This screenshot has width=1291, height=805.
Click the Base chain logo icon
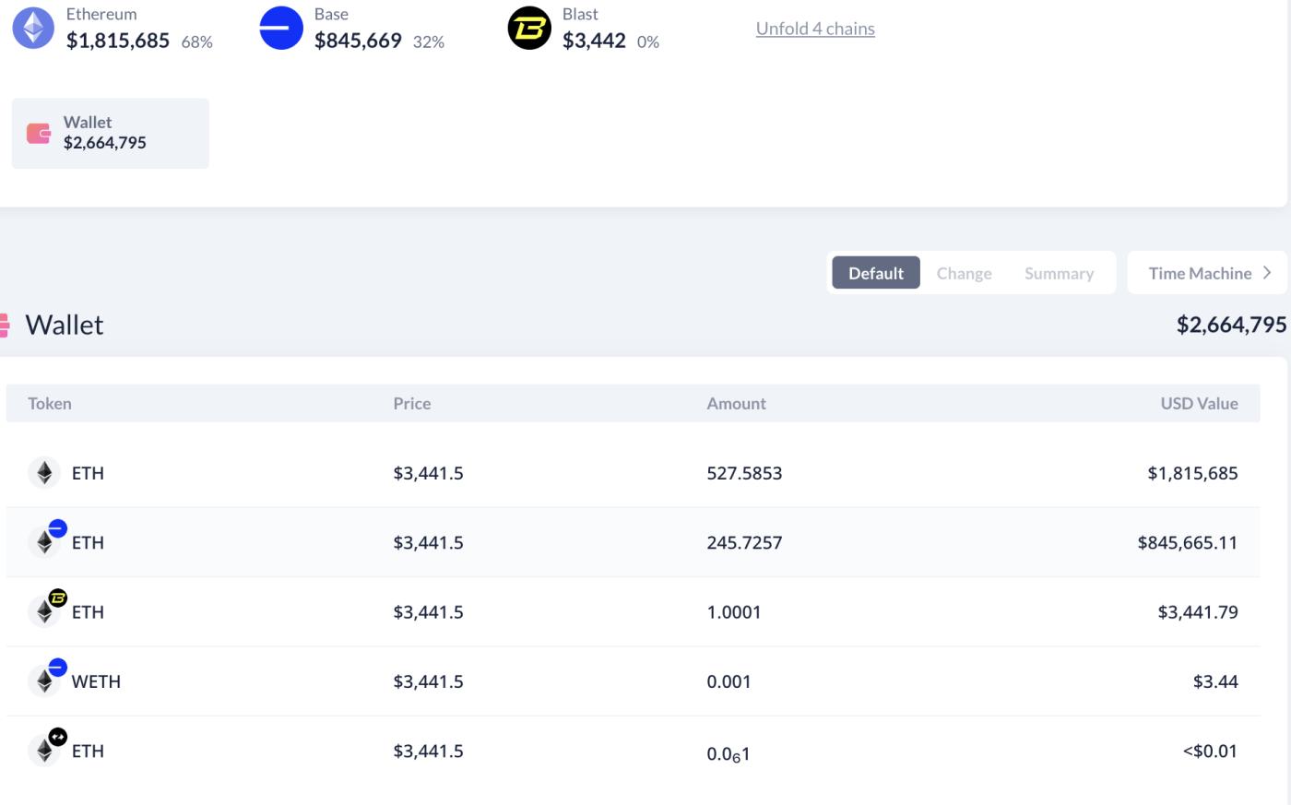click(281, 28)
